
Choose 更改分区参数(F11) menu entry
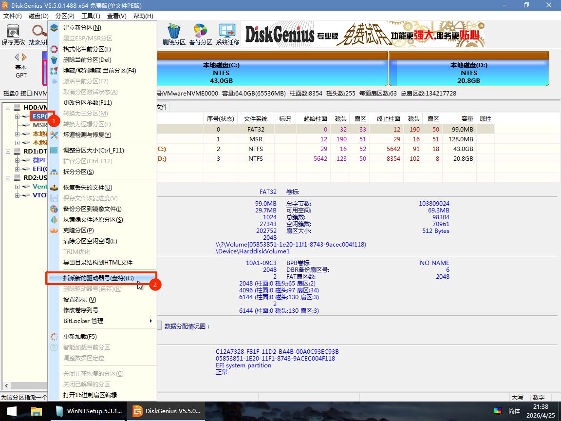point(102,103)
